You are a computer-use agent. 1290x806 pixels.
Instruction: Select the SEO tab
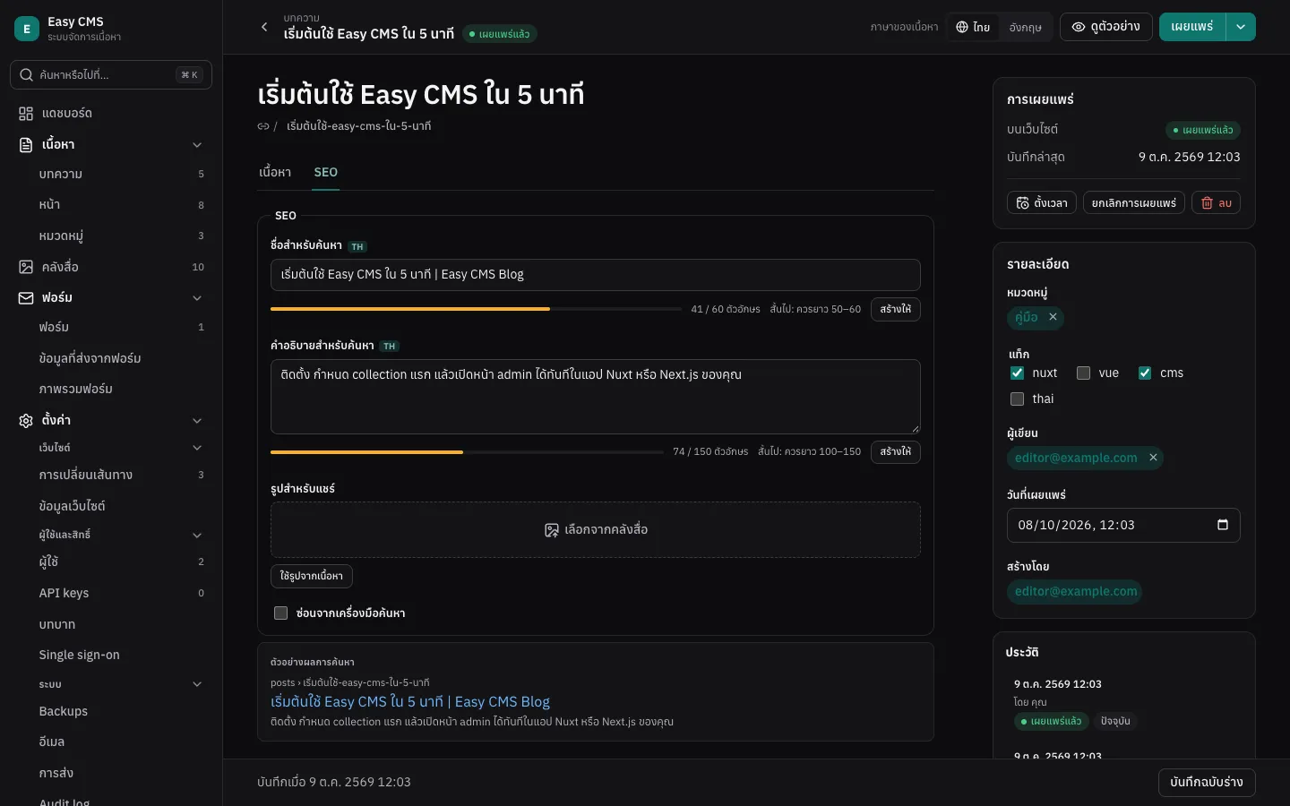[326, 173]
